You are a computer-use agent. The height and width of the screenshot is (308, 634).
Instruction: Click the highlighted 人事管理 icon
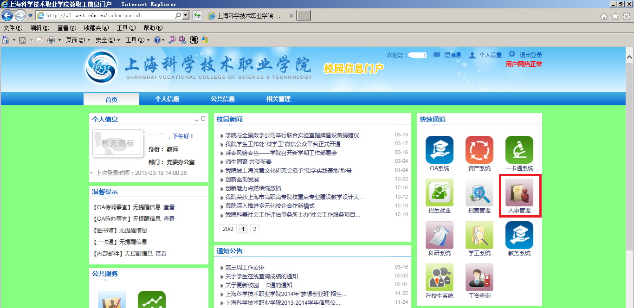[519, 193]
